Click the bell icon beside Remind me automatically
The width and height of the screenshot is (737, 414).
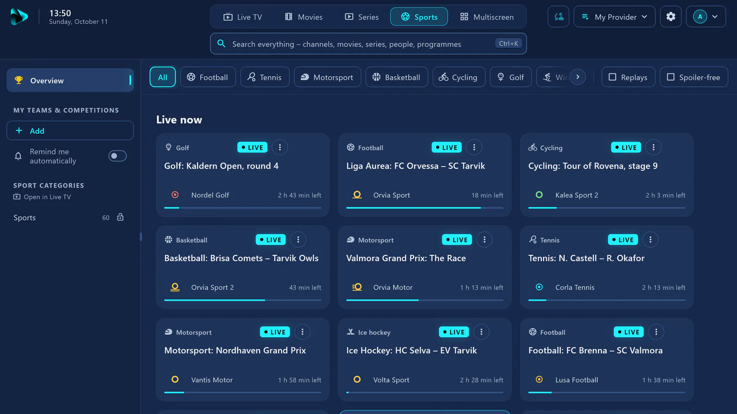click(x=18, y=156)
